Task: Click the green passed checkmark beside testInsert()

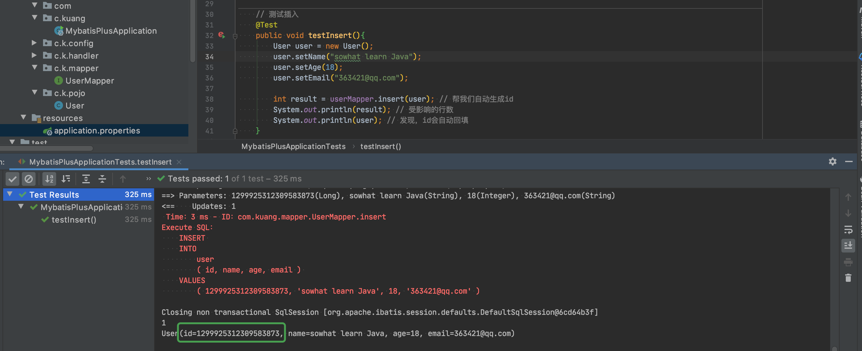Action: pyautogui.click(x=45, y=219)
